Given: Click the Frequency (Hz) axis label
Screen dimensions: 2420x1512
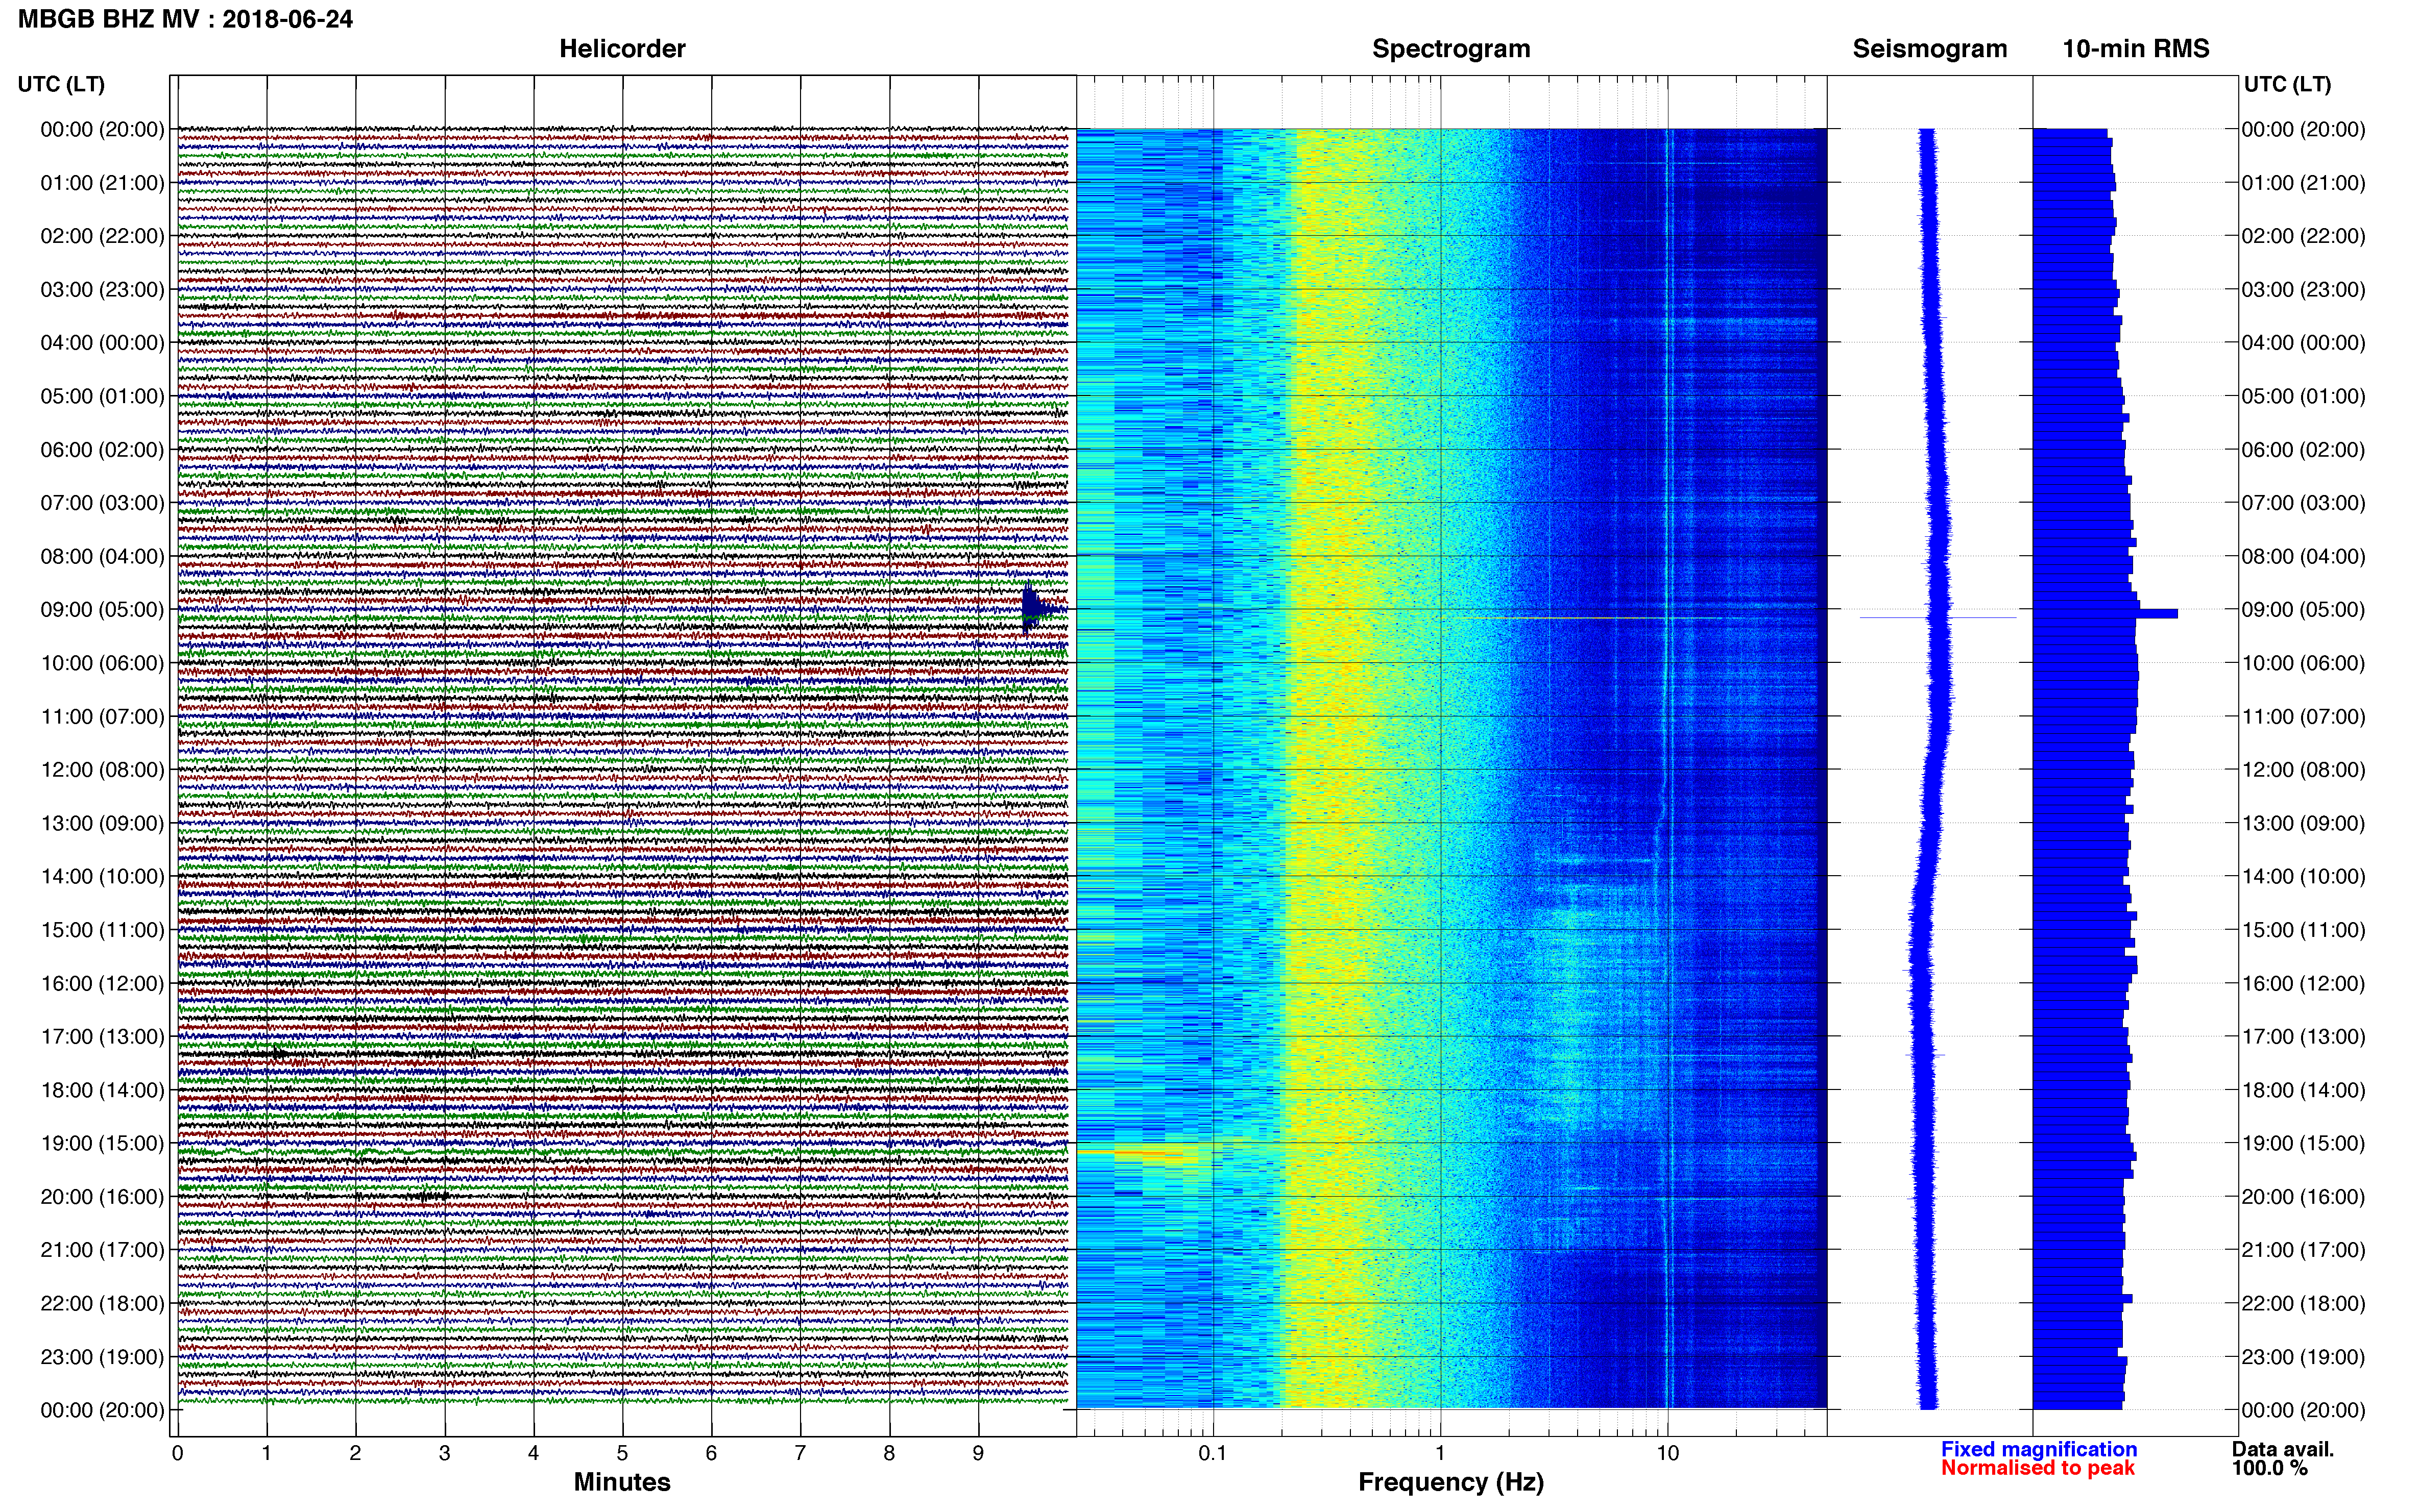Looking at the screenshot, I should (1450, 1482).
